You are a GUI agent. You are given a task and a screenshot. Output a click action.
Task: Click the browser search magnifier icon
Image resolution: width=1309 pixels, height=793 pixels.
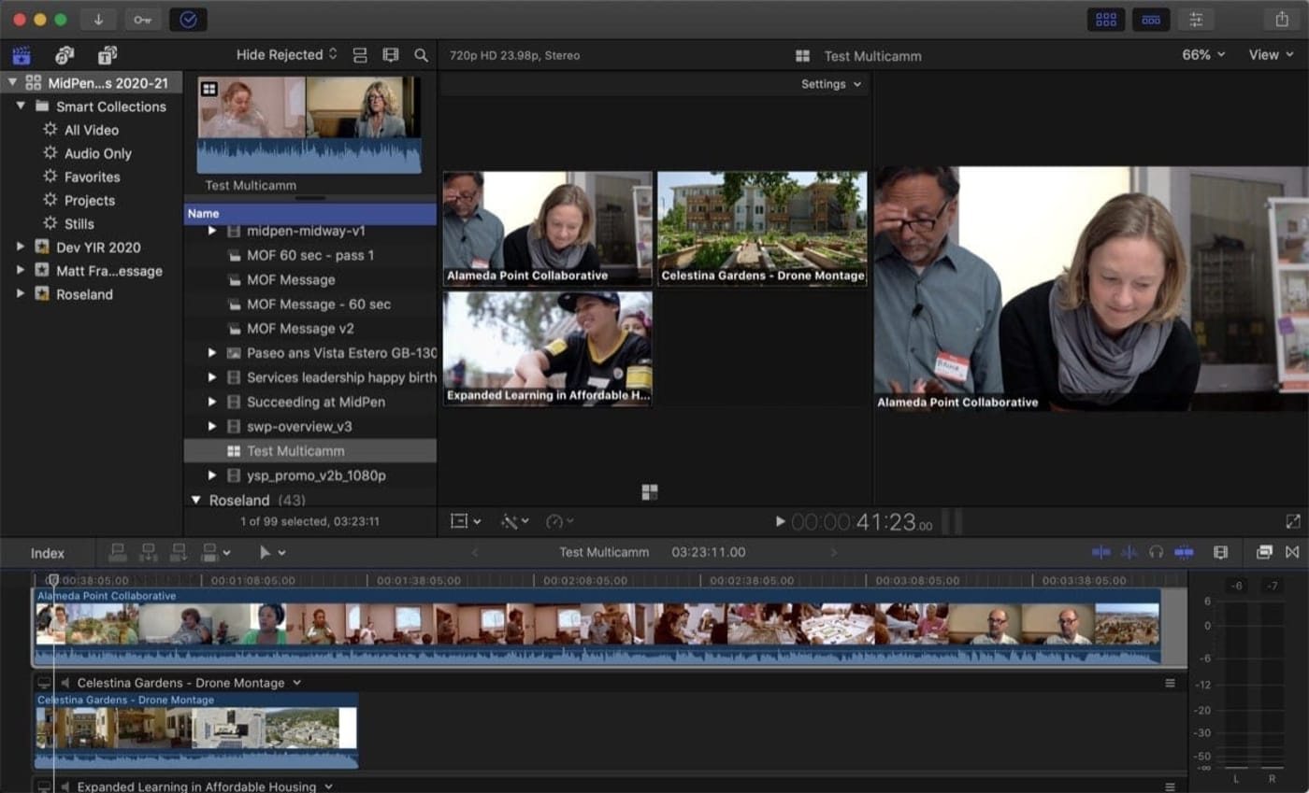(x=421, y=55)
